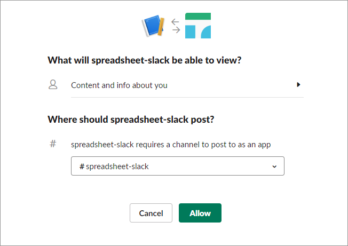
Task: Click the two-way exchange arrows icon
Action: coord(176,26)
